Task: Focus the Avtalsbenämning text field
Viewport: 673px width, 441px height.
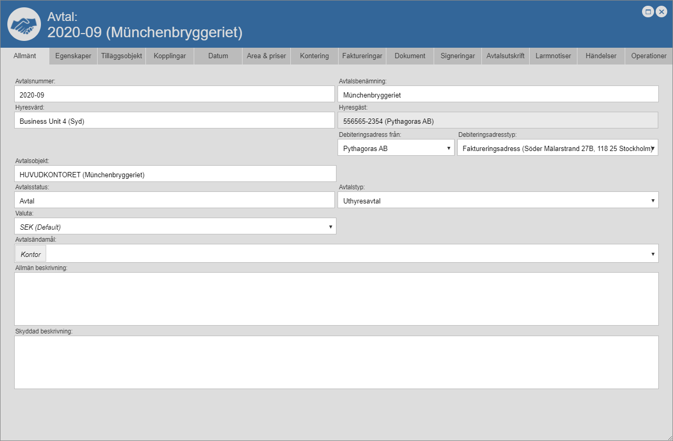Action: click(x=498, y=94)
